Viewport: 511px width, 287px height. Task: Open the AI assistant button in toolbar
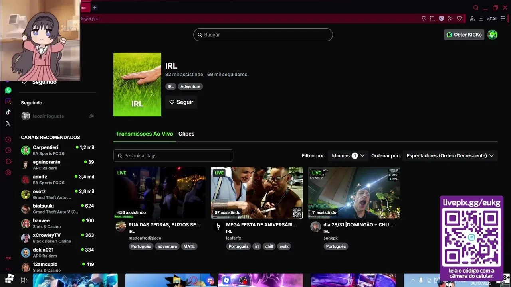[492, 18]
